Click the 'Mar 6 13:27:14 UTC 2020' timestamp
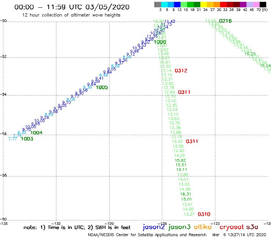Image resolution: width=271 pixels, height=238 pixels. click(239, 235)
